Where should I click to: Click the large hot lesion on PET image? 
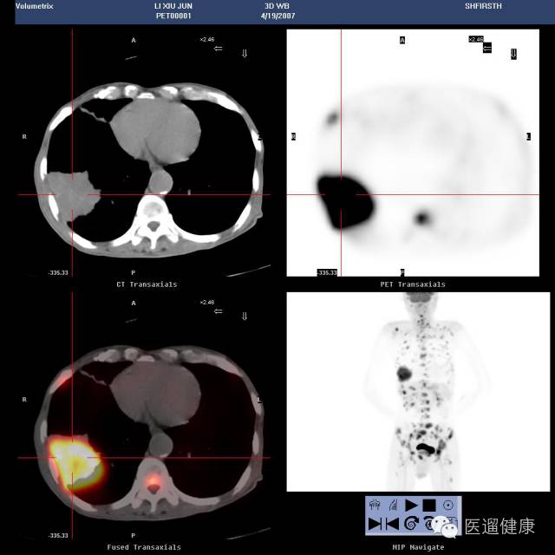(345, 202)
